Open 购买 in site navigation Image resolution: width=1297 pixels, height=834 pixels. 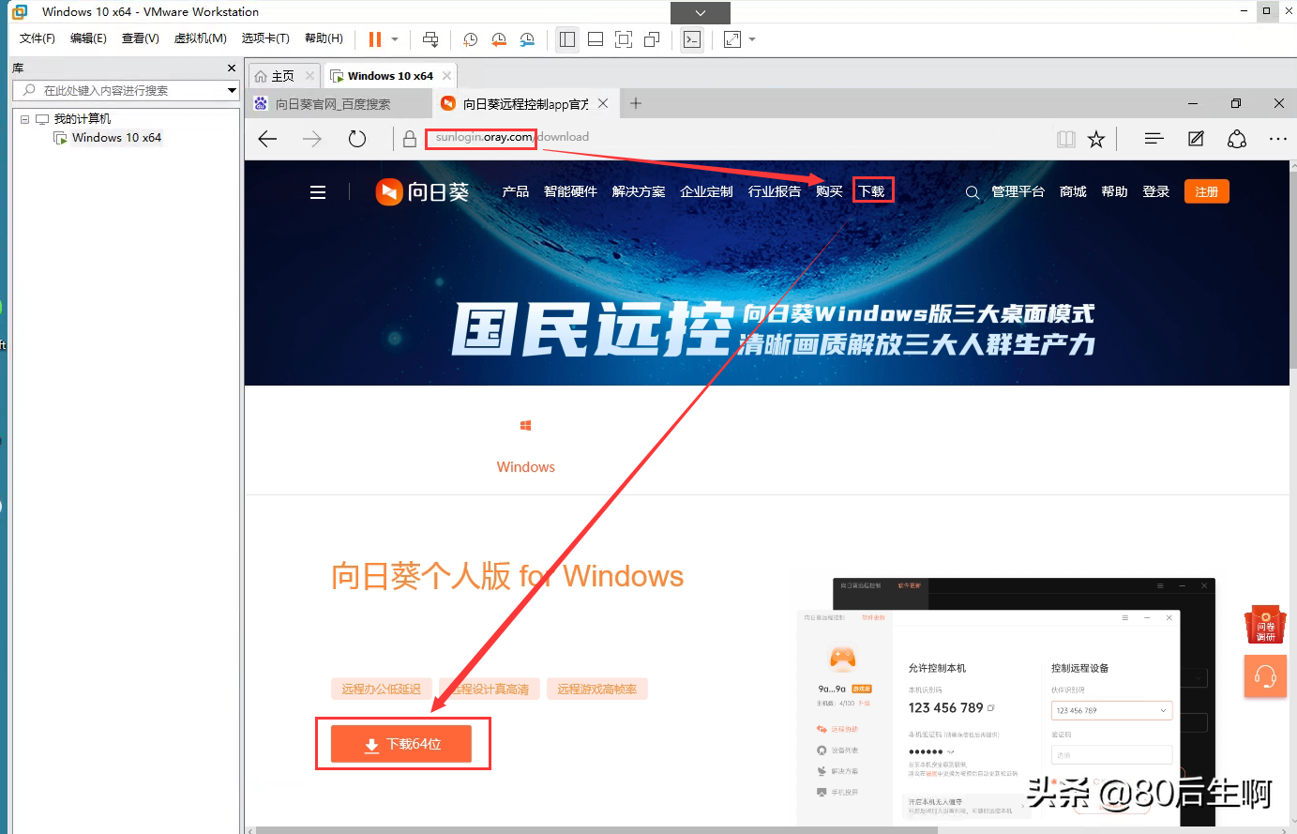click(829, 191)
